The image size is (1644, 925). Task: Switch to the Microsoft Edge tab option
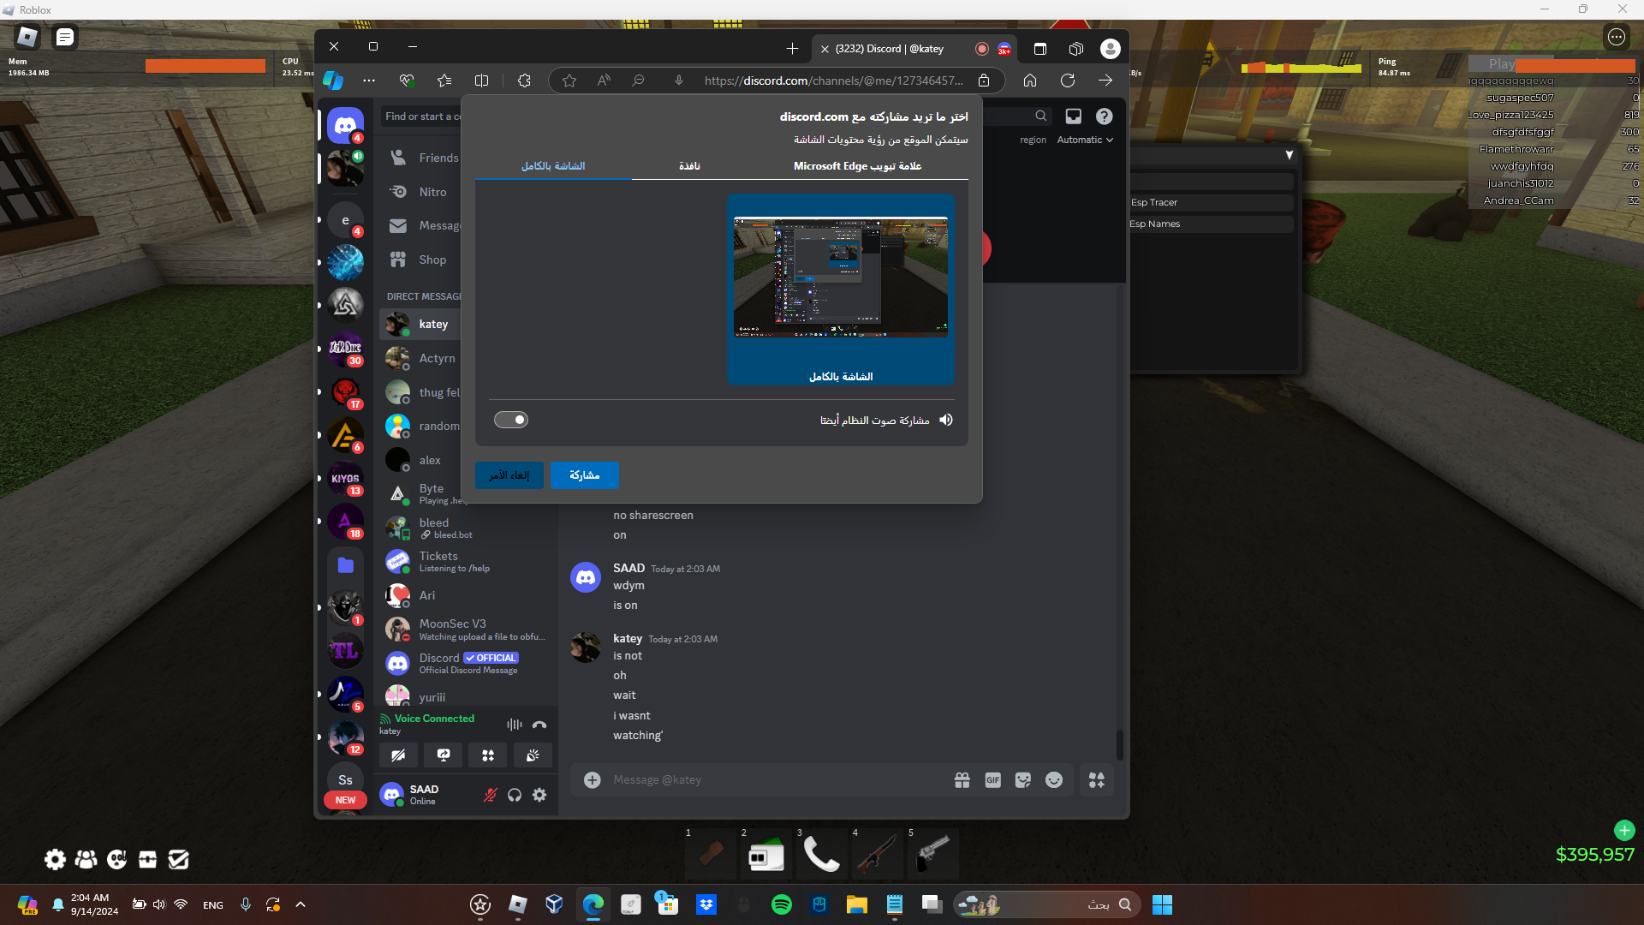click(857, 165)
